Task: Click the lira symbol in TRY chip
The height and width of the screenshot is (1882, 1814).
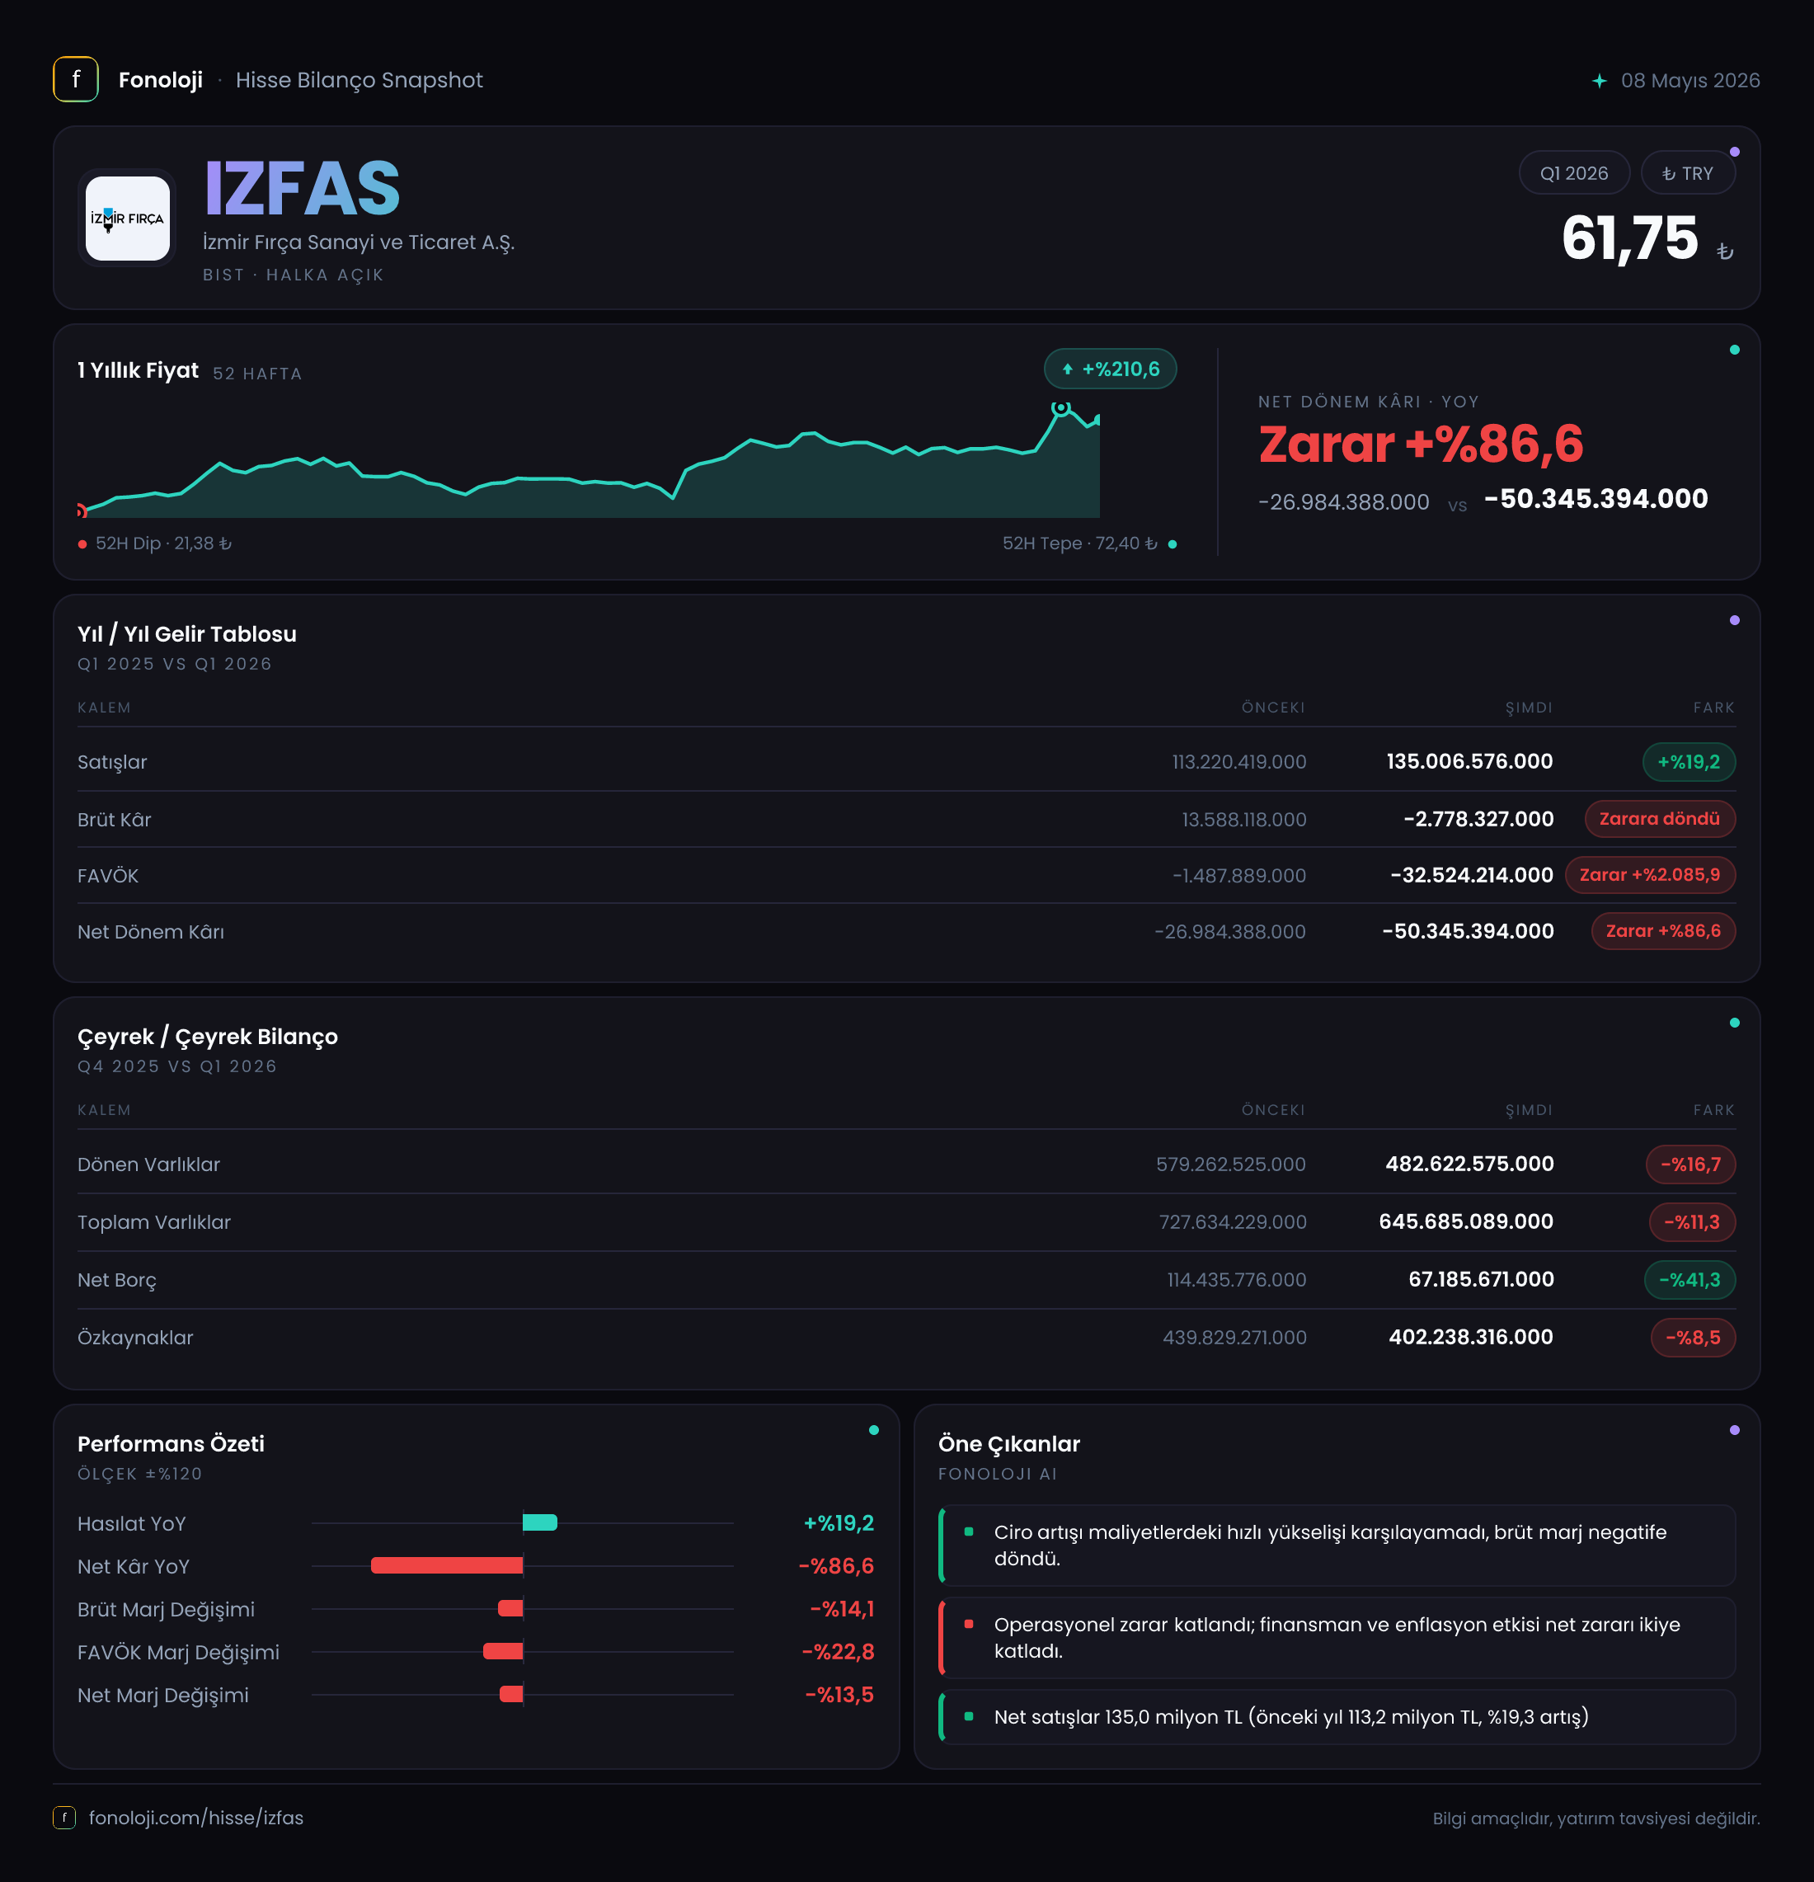Action: tap(1669, 174)
